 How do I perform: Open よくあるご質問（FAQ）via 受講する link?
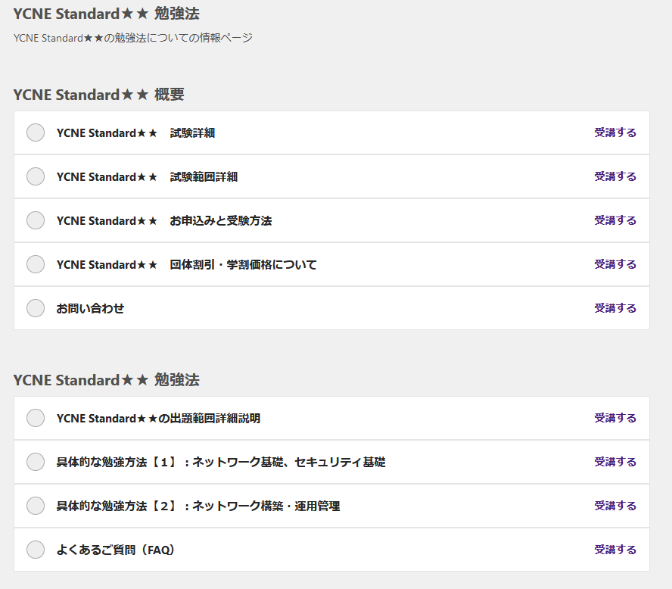pos(615,550)
